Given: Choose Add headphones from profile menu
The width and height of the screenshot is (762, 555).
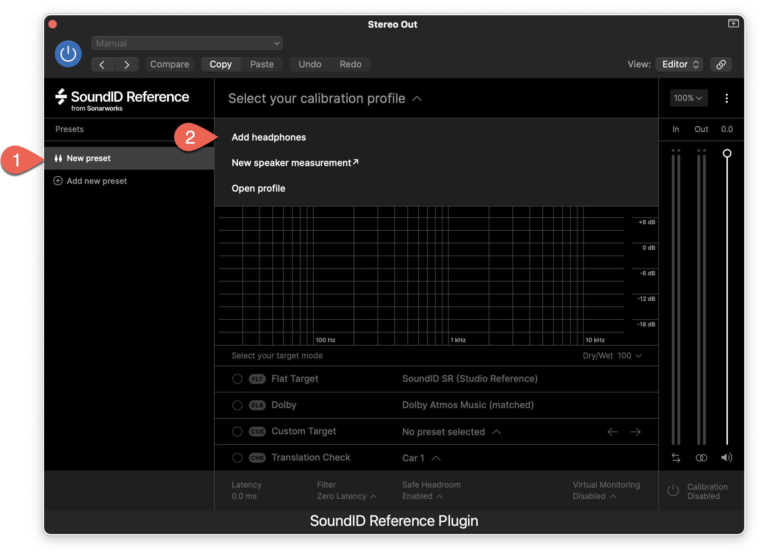Looking at the screenshot, I should pos(269,137).
